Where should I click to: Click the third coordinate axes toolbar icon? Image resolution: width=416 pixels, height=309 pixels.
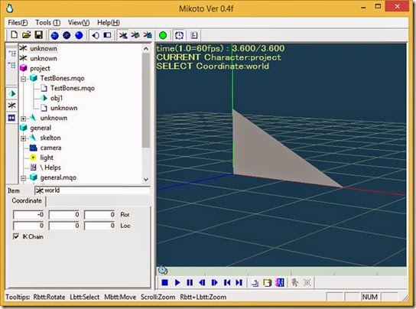click(148, 35)
